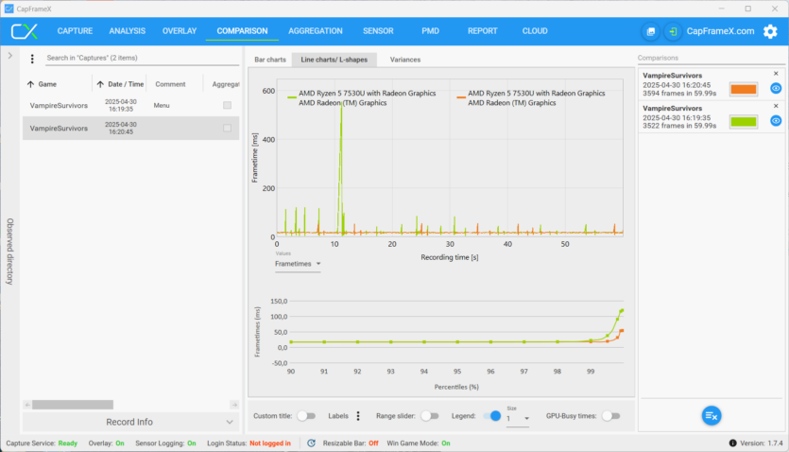Remove the 16:19:35 VampireSurvivors comparison
The height and width of the screenshot is (452, 789).
coord(776,106)
